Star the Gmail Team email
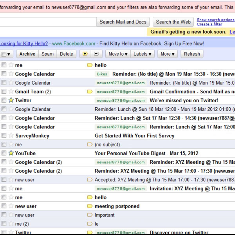Screen dimensions: 235x235 pyautogui.click(x=11, y=91)
